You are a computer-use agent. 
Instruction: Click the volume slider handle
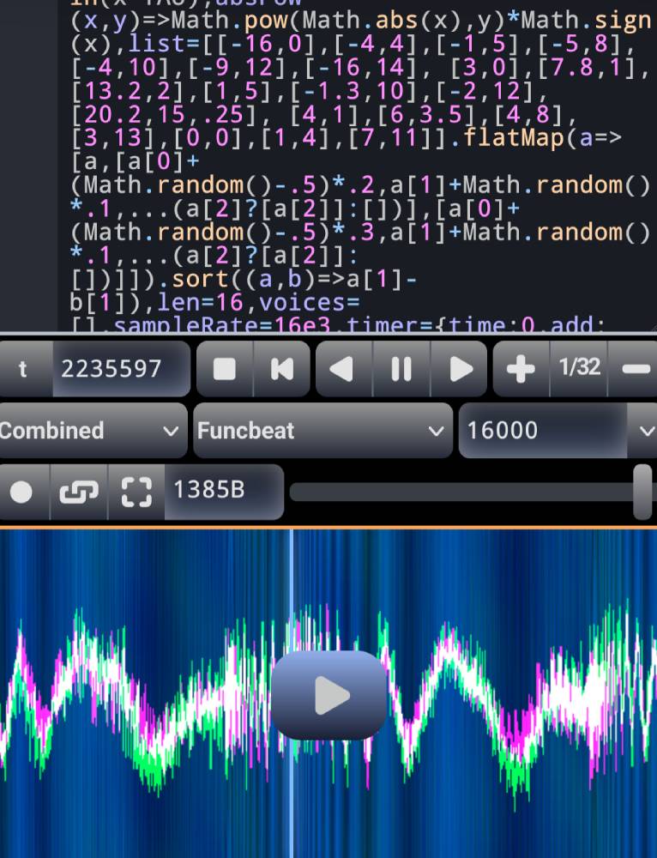642,491
